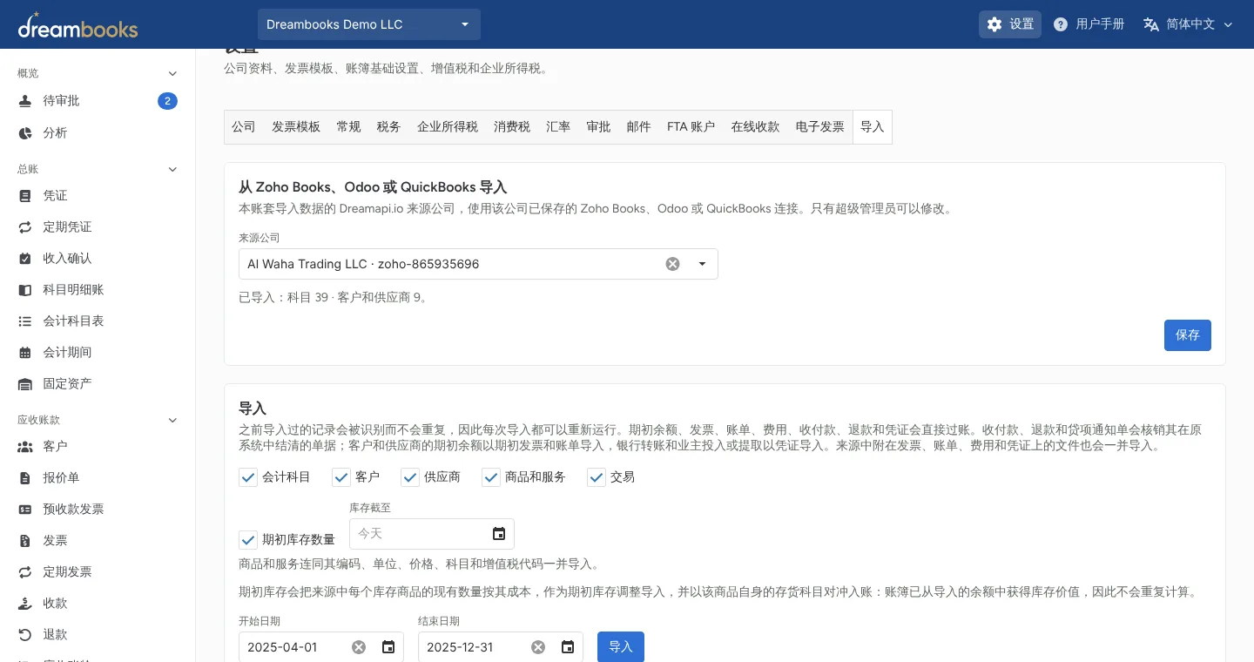Uncheck the 商品和服务 checkbox
The image size is (1254, 662).
click(491, 477)
